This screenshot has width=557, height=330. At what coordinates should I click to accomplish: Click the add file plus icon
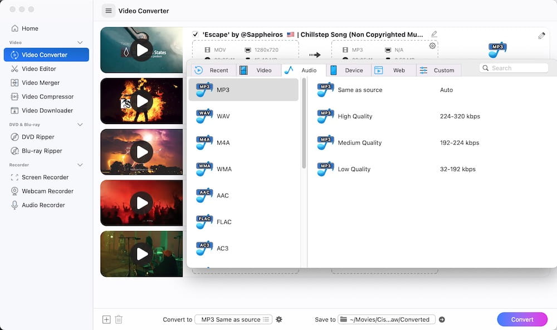[106, 319]
